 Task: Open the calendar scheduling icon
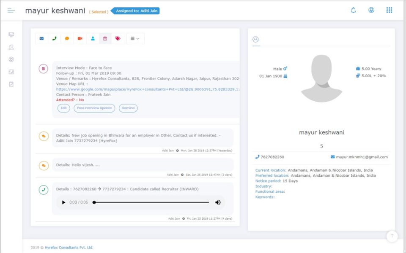click(x=105, y=38)
